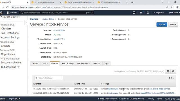Open the tab search chevron
This screenshot has height=101, width=180.
tap(163, 2)
